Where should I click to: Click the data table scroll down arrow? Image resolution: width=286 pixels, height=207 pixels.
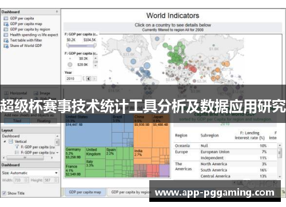click(x=280, y=177)
